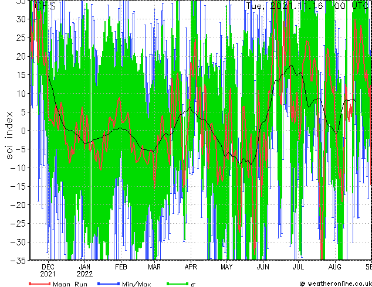Click the y-axis value 20
372x287 pixels.
(21, 56)
